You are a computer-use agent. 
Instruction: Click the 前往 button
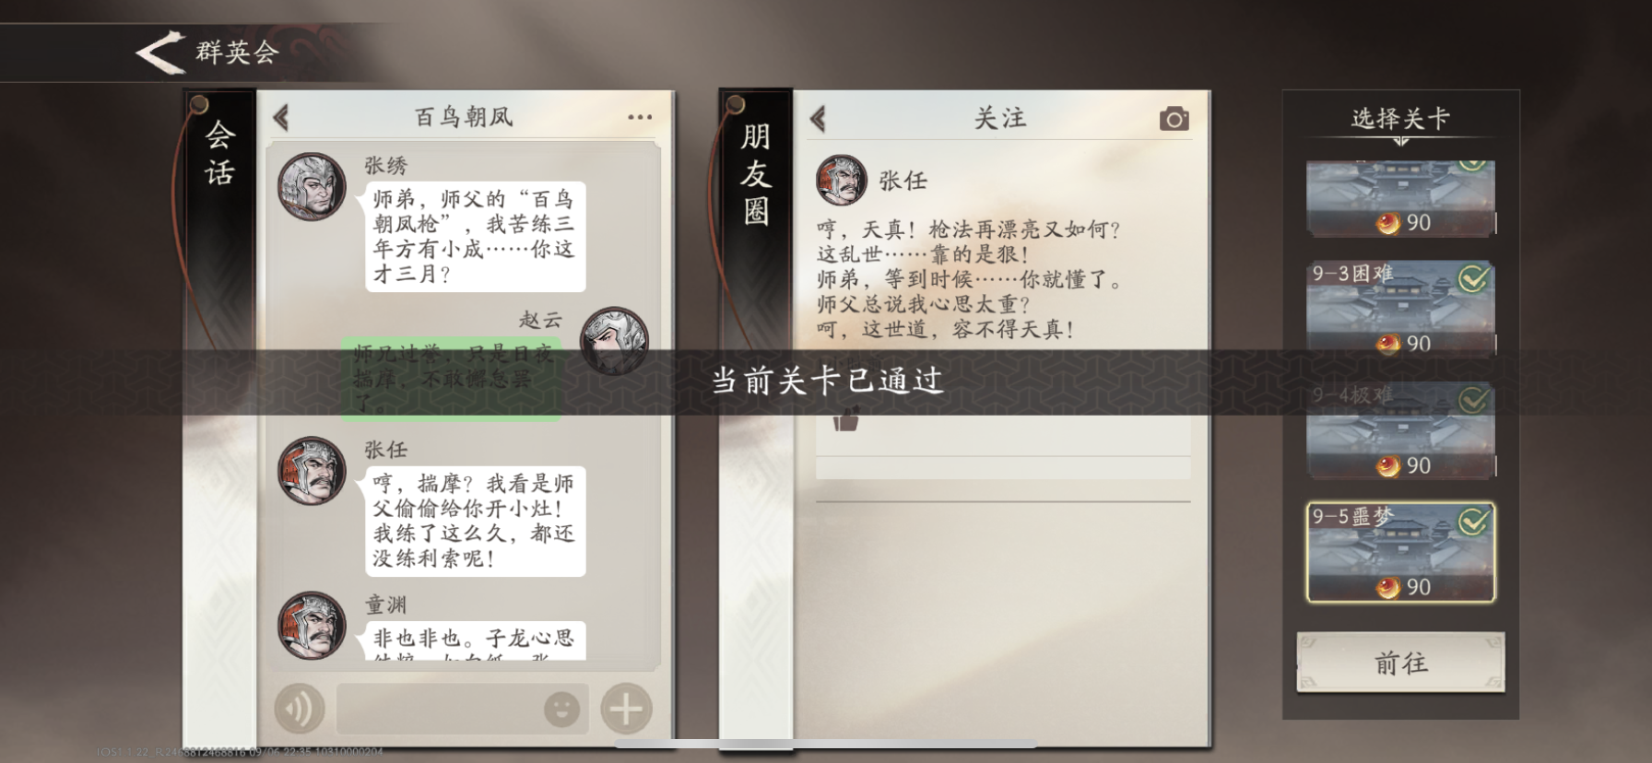[x=1400, y=663]
